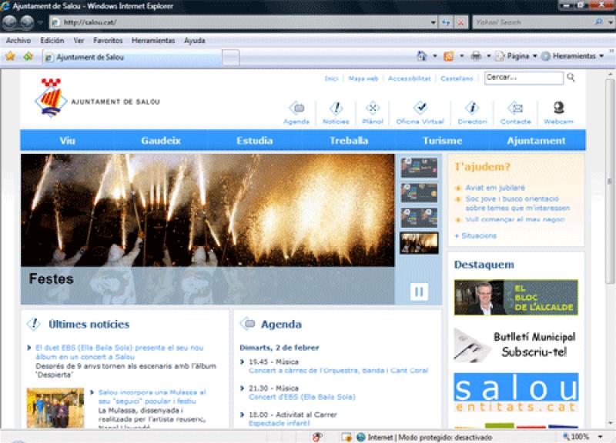Open the Webcam icon
This screenshot has width=616, height=443.
click(558, 108)
